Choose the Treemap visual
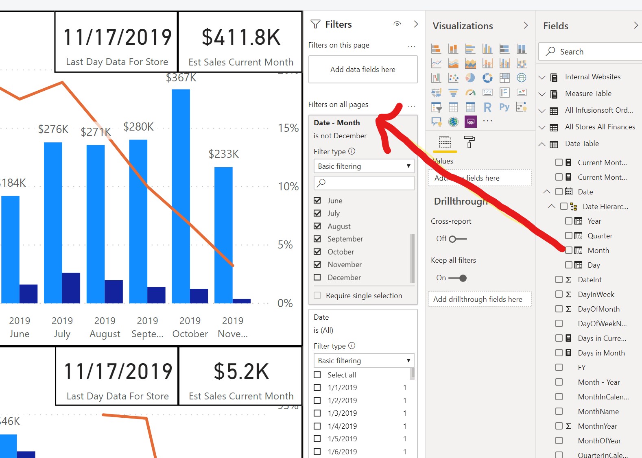642x458 pixels. [x=504, y=78]
